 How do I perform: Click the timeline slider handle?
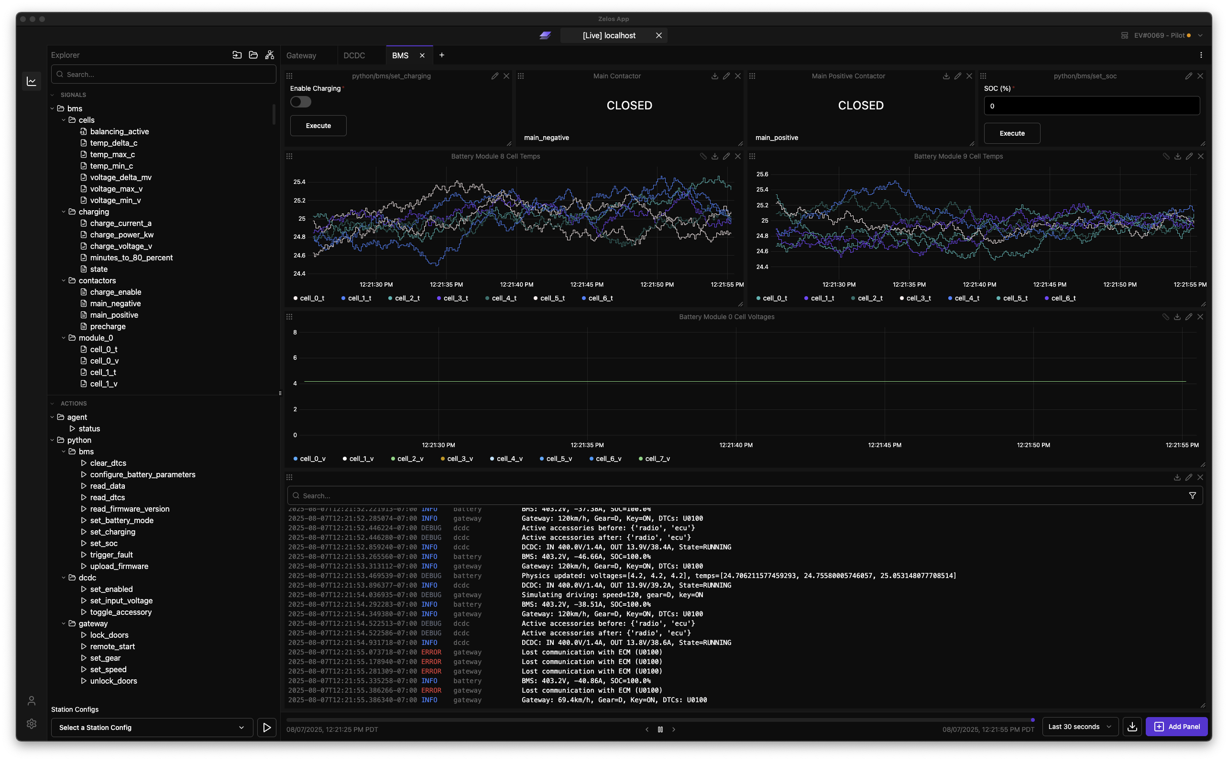(1032, 720)
